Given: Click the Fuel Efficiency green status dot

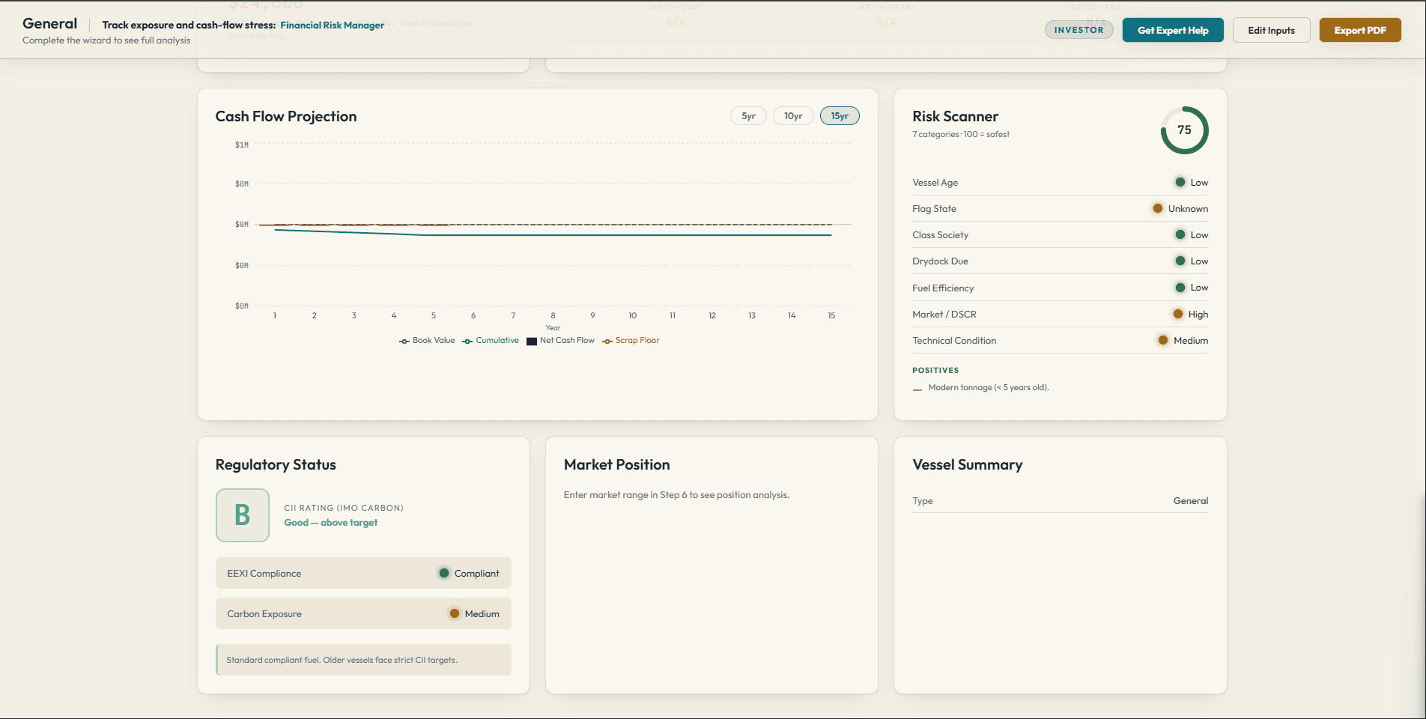Looking at the screenshot, I should (x=1180, y=288).
